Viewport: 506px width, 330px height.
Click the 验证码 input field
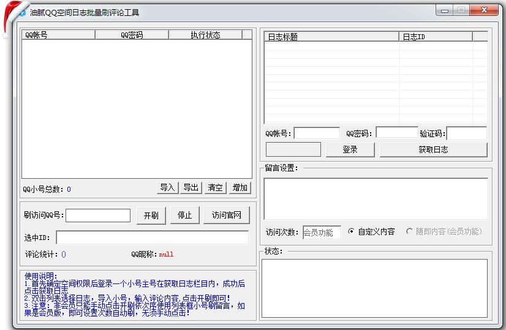pos(466,133)
